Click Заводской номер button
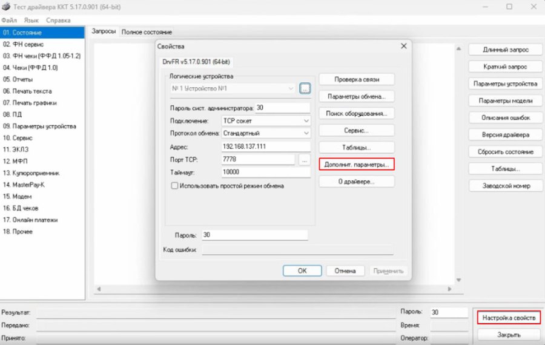Viewport: 545px width, 345px height. 506,186
